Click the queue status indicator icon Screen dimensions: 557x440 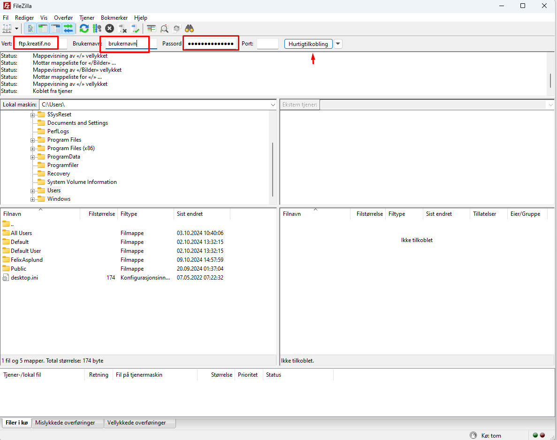click(473, 435)
